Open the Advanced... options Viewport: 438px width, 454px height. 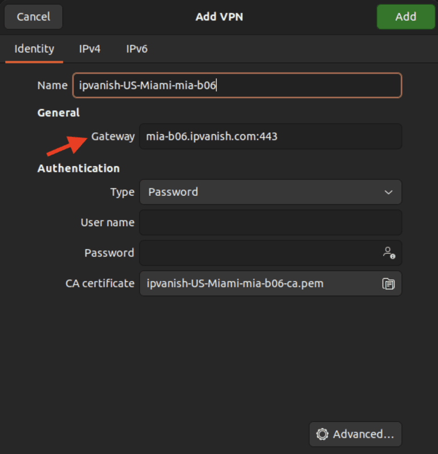coord(355,435)
